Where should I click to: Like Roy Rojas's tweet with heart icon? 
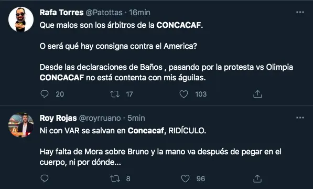click(x=185, y=178)
